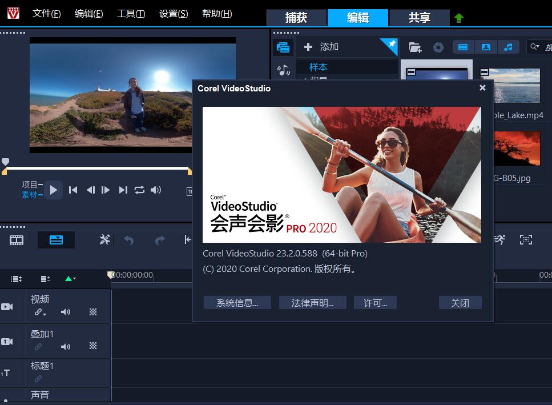Viewport: 552px width, 405px height.
Task: Click the capture shutter icon in library toolbar
Action: click(x=438, y=47)
